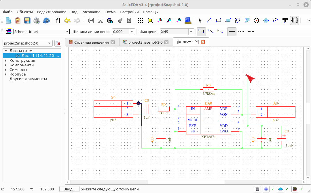Click the mirror/flip icon before the scissors
This screenshot has width=311, height=193.
pos(91,20)
